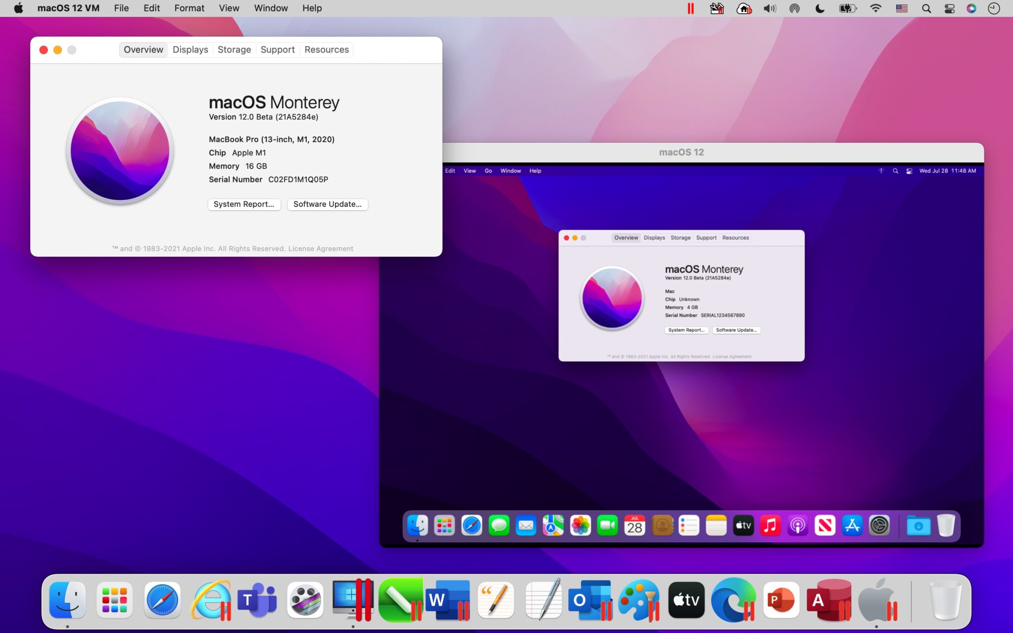Open the Format menu in menu bar
Image resolution: width=1013 pixels, height=633 pixels.
189,8
